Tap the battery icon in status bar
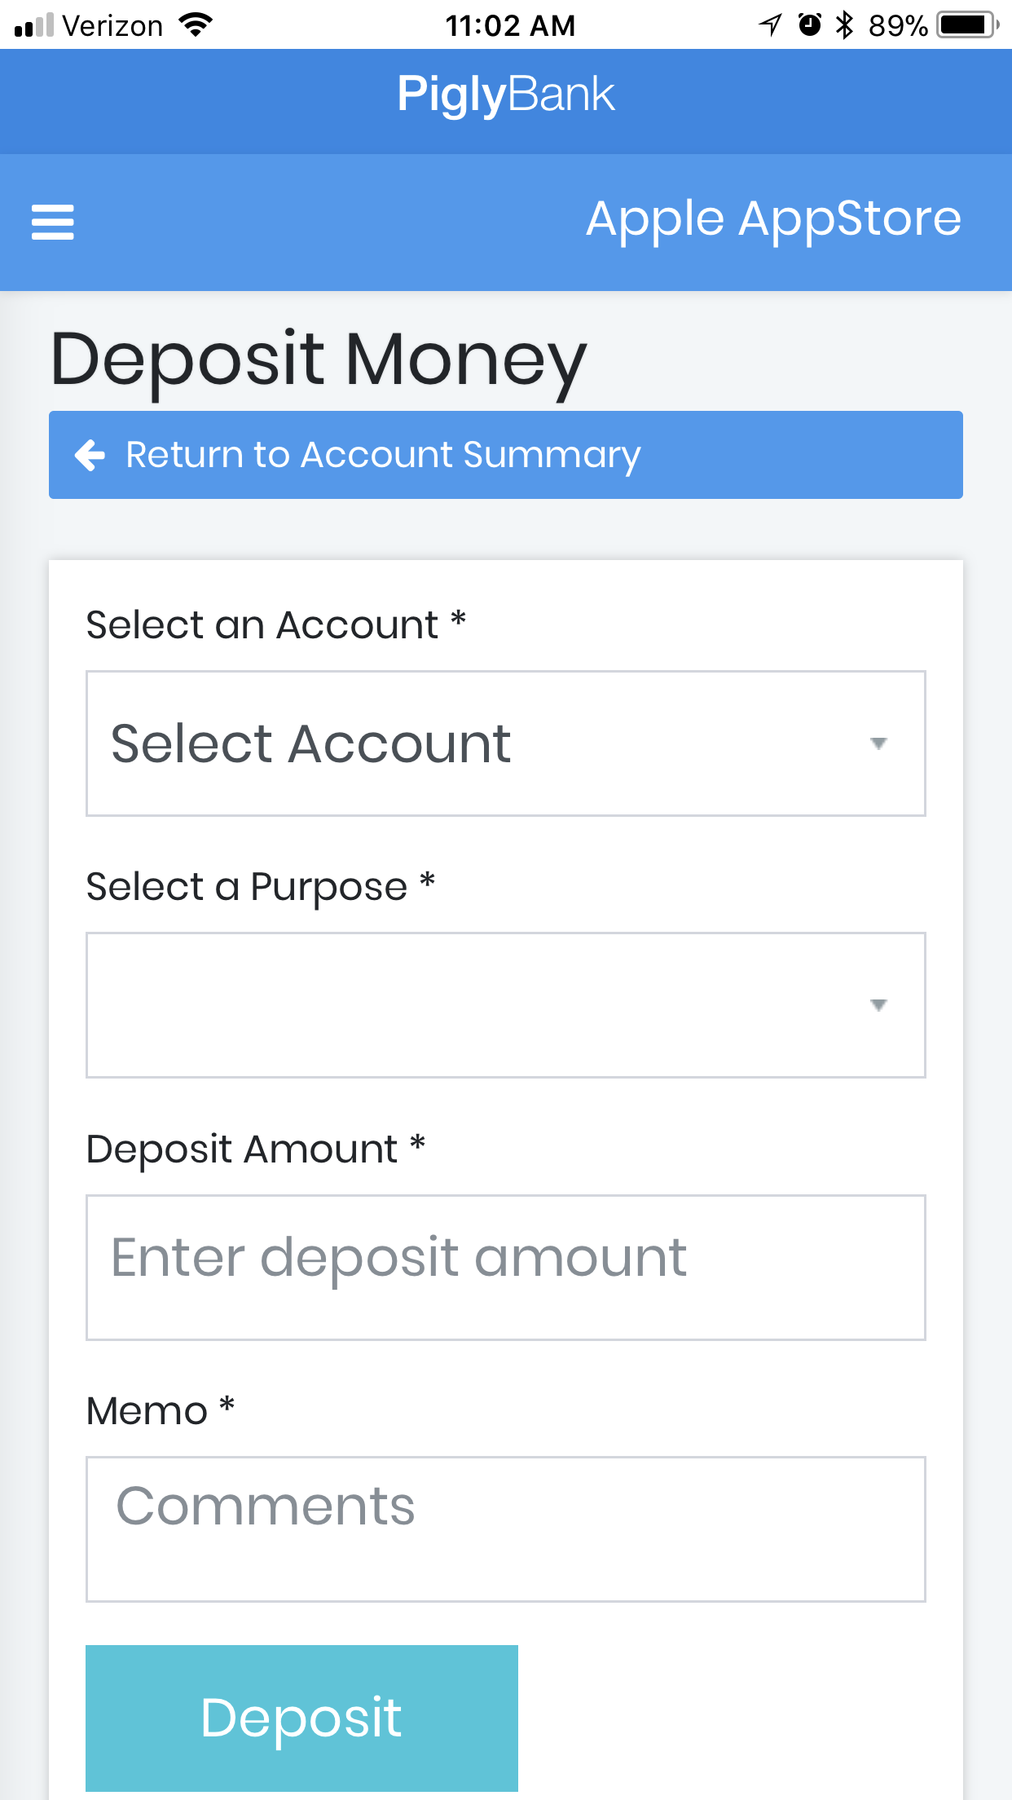 tap(967, 25)
